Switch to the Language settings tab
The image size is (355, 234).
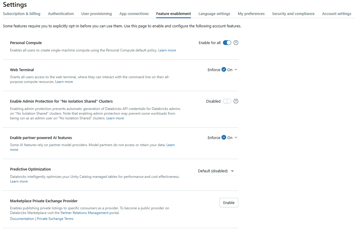[x=214, y=14]
